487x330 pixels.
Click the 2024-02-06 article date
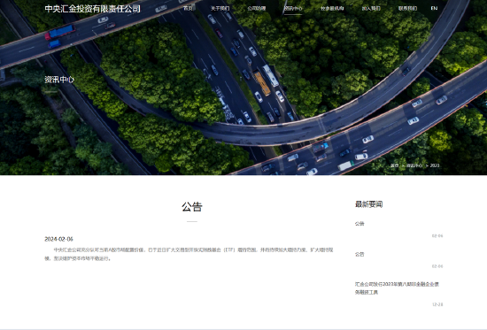pyautogui.click(x=58, y=239)
